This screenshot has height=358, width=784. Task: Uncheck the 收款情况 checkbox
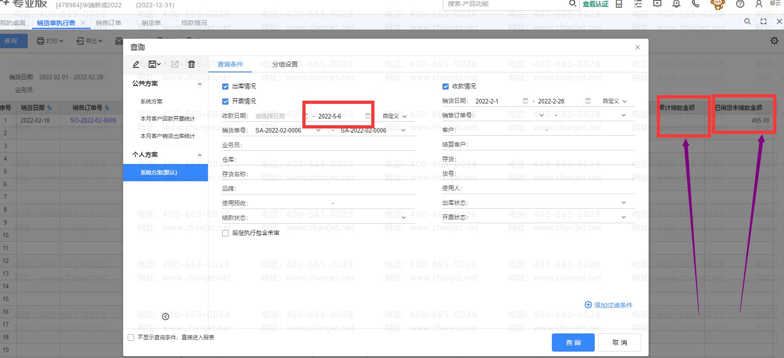point(446,87)
